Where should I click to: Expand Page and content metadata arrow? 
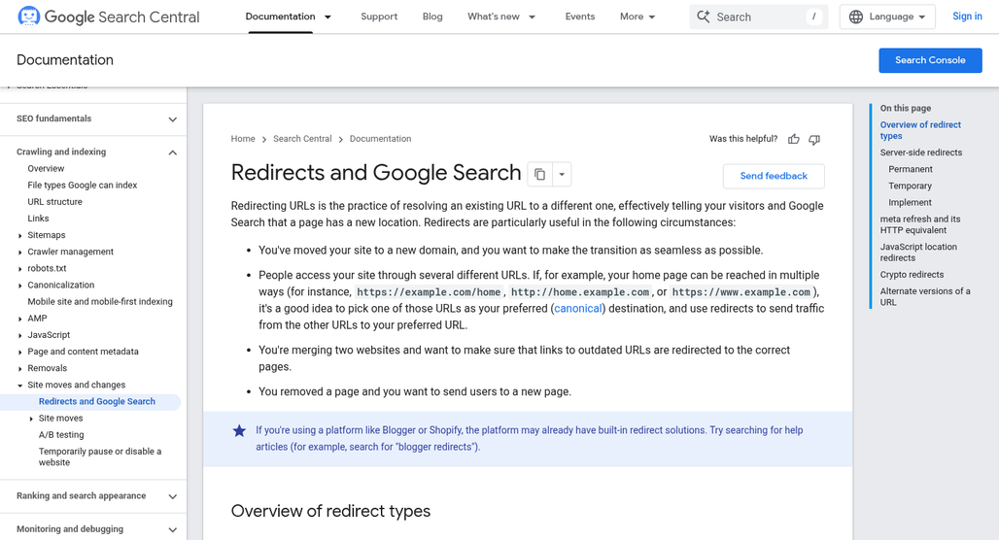pyautogui.click(x=20, y=352)
